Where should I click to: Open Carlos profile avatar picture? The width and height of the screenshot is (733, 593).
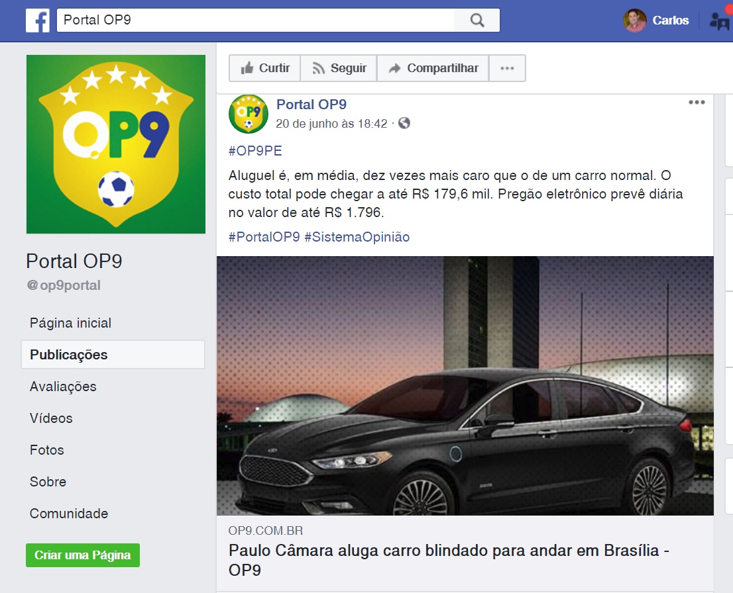[x=635, y=21]
